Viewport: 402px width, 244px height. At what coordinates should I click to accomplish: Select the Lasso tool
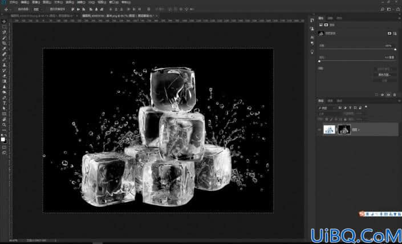(4, 32)
